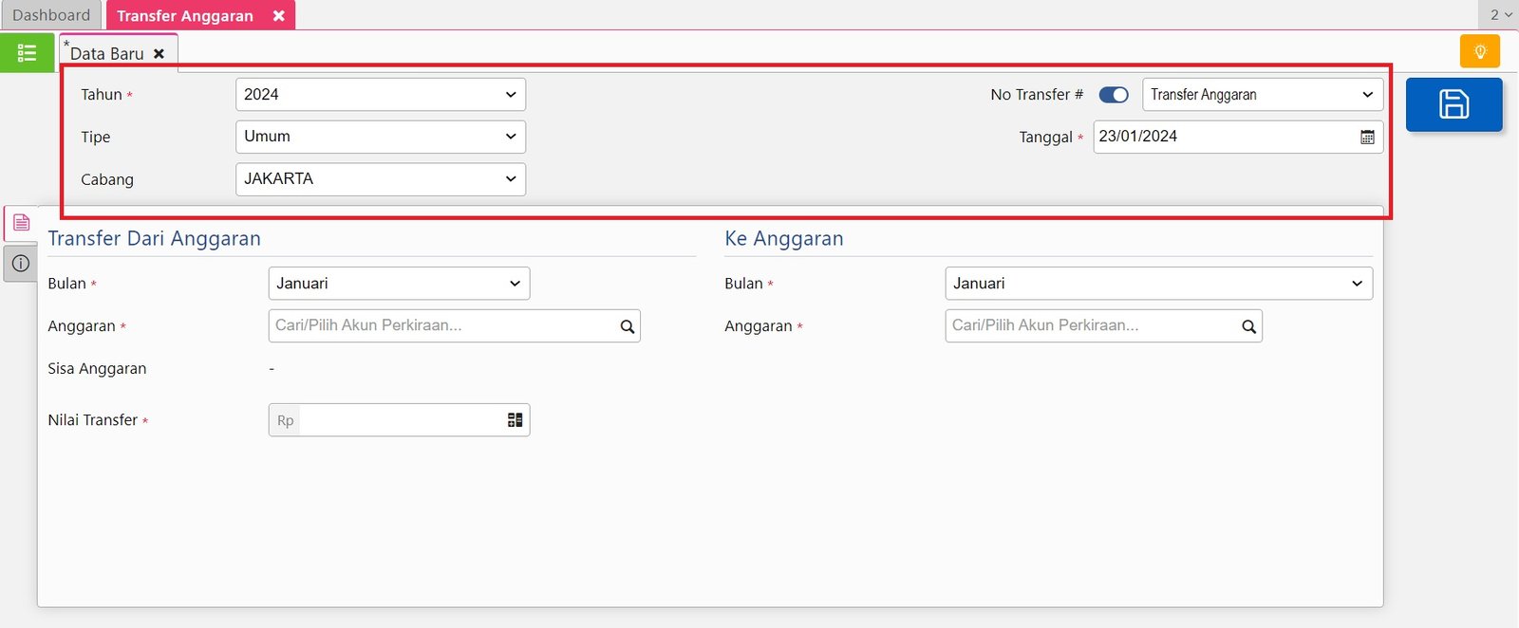This screenshot has height=628, width=1519.
Task: Expand the Tipe dropdown showing Umum
Action: [380, 137]
